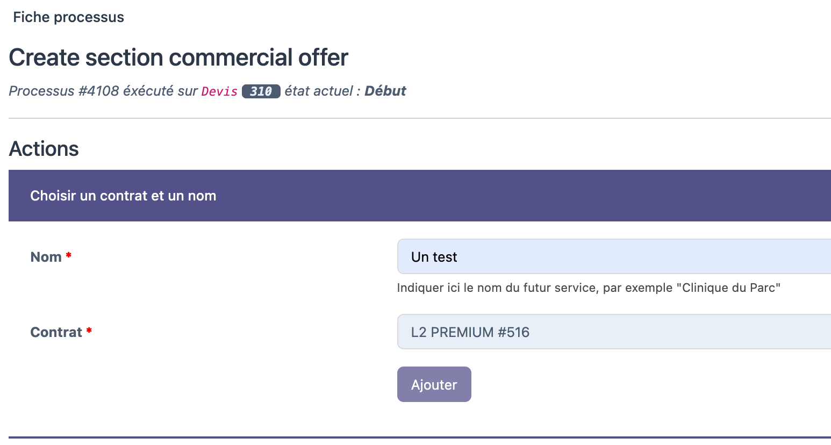
Task: Click the Contrat field label
Action: (56, 332)
